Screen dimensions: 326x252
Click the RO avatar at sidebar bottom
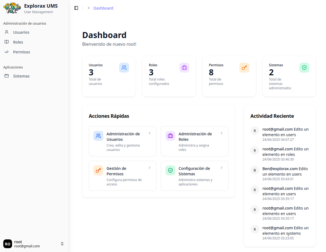coord(8,244)
